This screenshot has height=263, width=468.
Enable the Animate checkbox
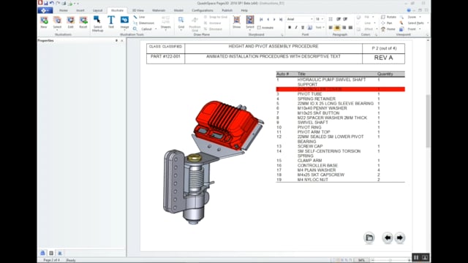[259, 28]
